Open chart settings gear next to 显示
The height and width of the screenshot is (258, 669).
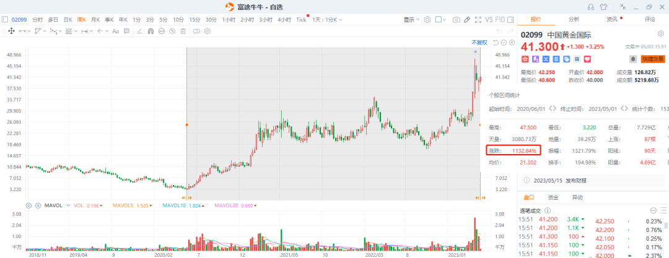(x=427, y=20)
